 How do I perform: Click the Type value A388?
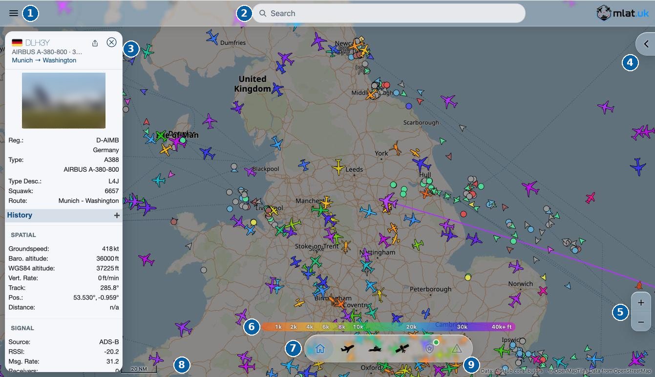click(x=111, y=159)
